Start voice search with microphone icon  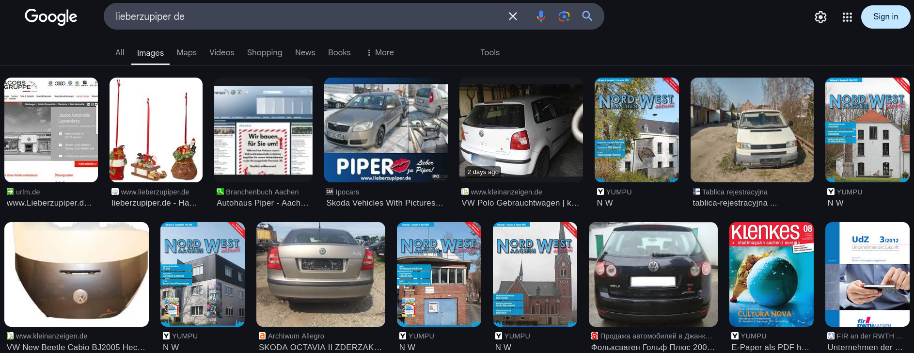tap(541, 16)
